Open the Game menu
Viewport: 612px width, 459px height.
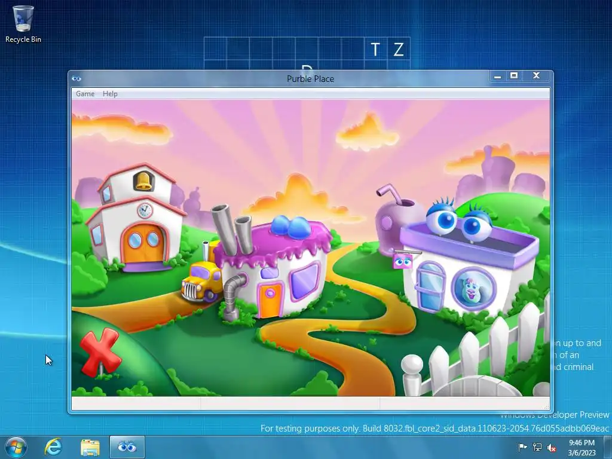[x=85, y=94]
